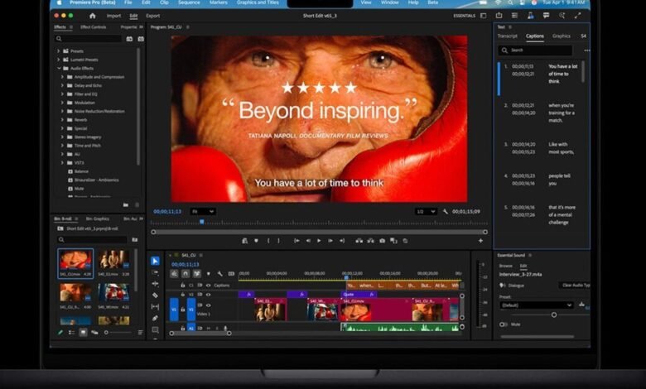Toggle visibility eye for Captions track

click(x=208, y=285)
